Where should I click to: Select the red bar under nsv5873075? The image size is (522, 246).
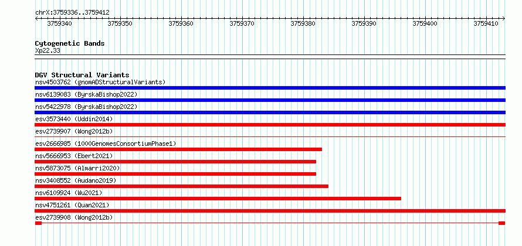pos(175,174)
